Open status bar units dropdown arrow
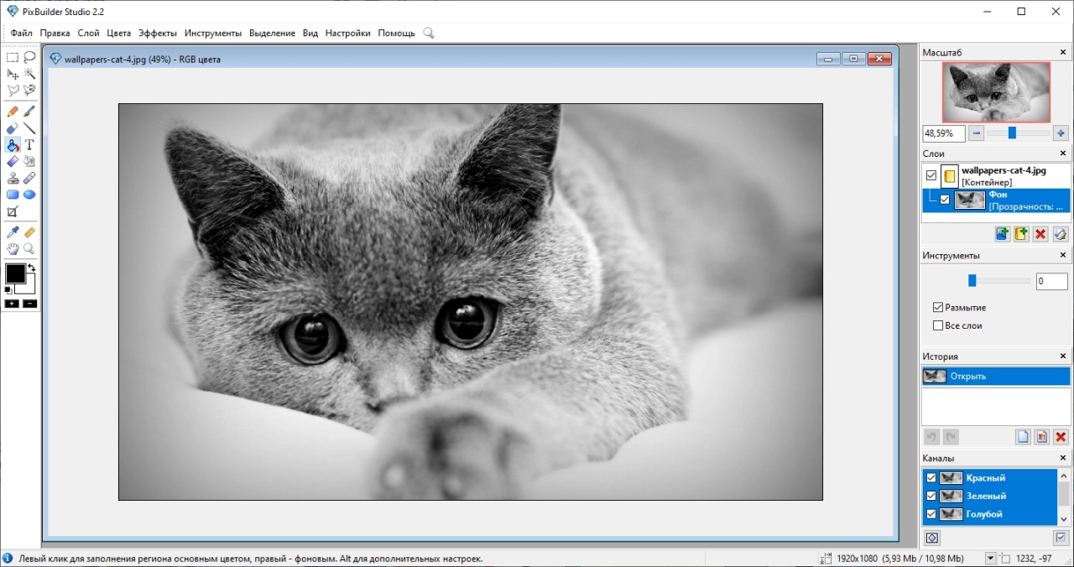The height and width of the screenshot is (567, 1074). click(991, 559)
